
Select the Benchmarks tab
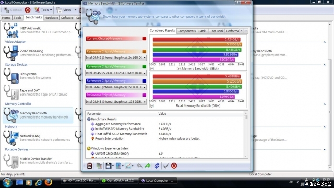[x=33, y=17]
